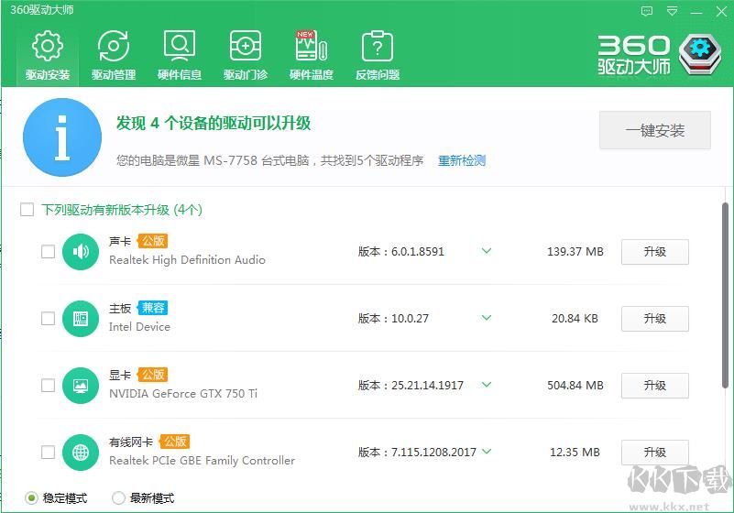Check the Realtek High Definition Audio checkbox
Image resolution: width=734 pixels, height=513 pixels.
click(48, 252)
